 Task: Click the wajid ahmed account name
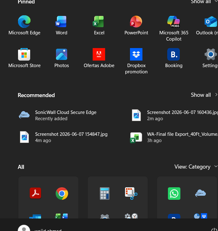pyautogui.click(x=48, y=230)
